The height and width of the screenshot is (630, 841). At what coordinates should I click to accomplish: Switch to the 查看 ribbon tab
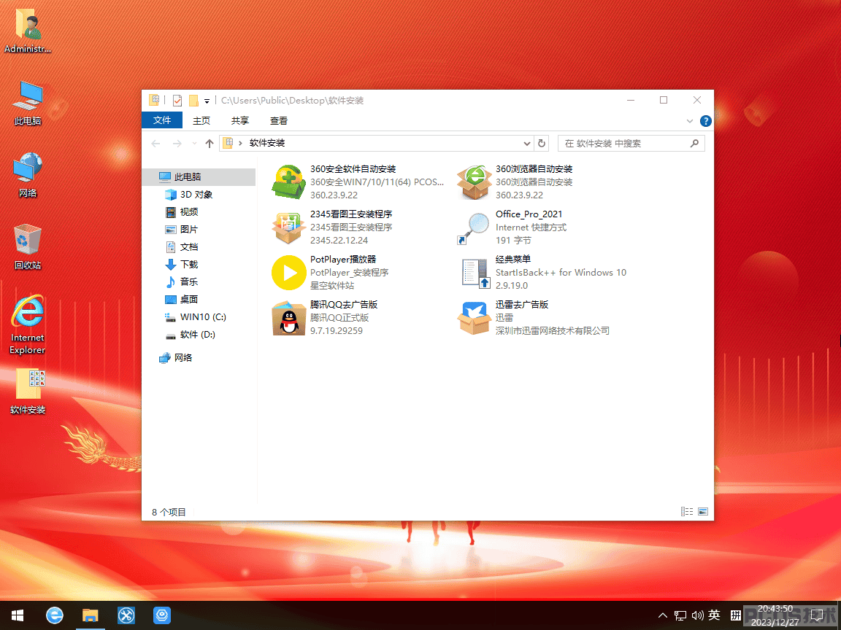(x=279, y=120)
